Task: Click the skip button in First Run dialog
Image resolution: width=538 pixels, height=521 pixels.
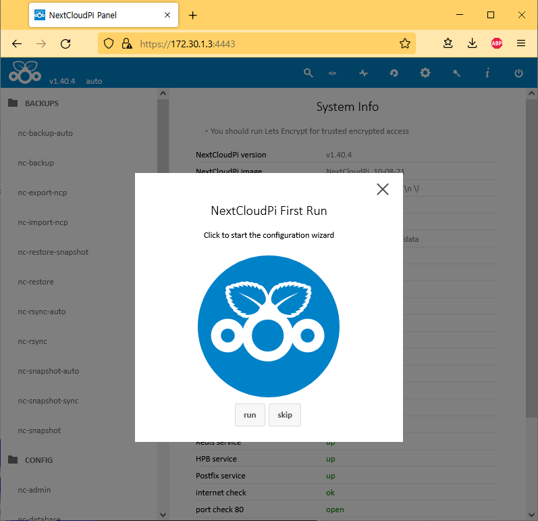Action: (285, 415)
